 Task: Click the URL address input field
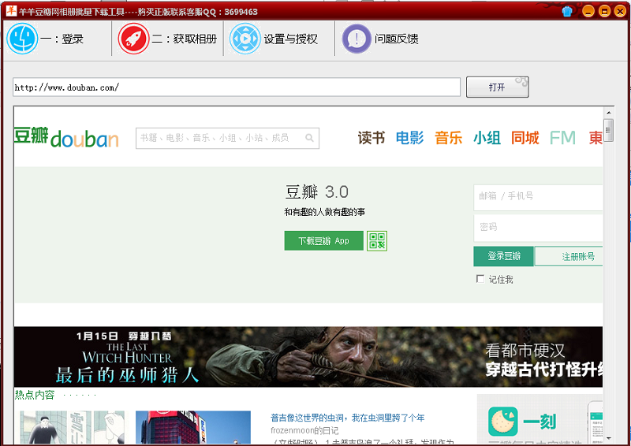coord(237,87)
